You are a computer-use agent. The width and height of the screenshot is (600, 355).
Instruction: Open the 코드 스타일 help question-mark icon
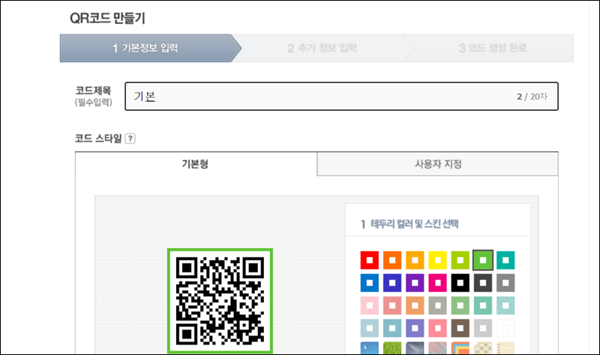point(130,139)
